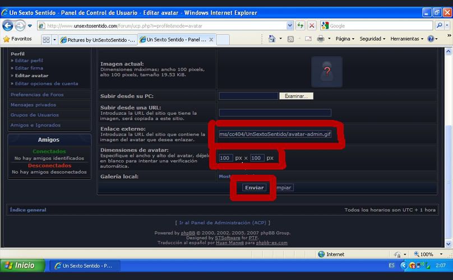The image size is (453, 280).
Task: Select Un Sexto Sentido taskbar button
Action: pos(85,265)
